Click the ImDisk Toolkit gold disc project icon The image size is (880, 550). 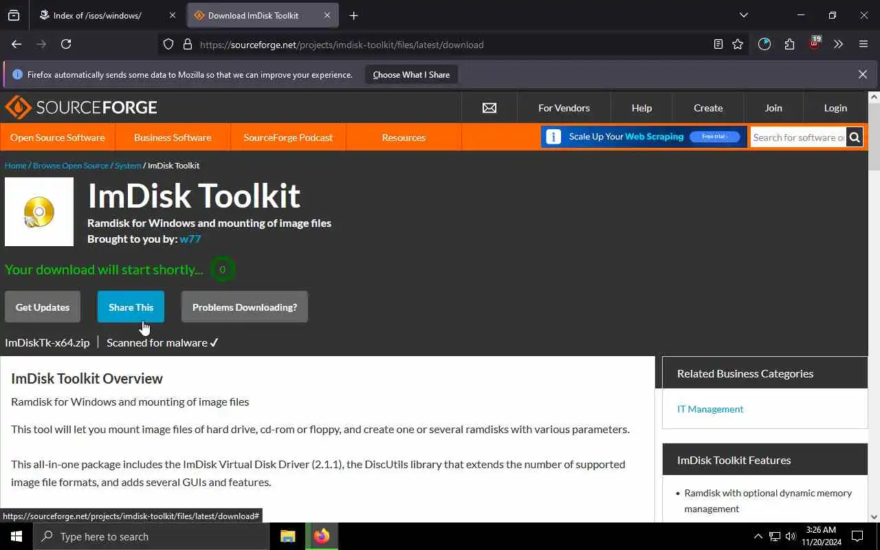(39, 212)
